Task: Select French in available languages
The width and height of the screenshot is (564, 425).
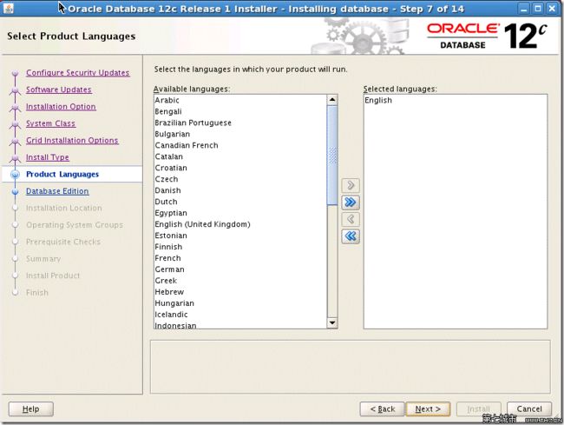Action: [x=239, y=258]
